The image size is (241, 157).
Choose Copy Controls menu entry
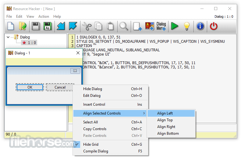[x=111, y=129]
